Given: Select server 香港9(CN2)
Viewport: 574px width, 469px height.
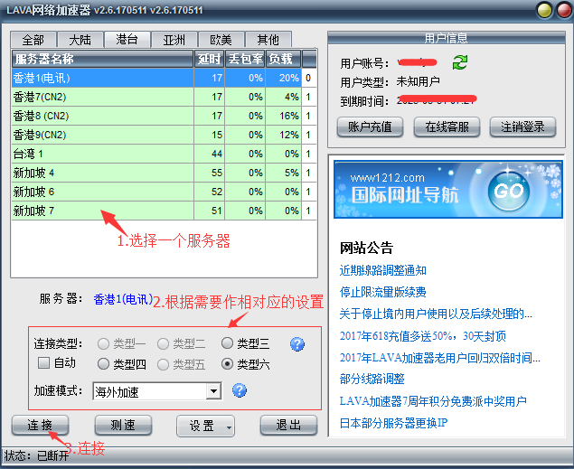Looking at the screenshot, I should pos(164,135).
